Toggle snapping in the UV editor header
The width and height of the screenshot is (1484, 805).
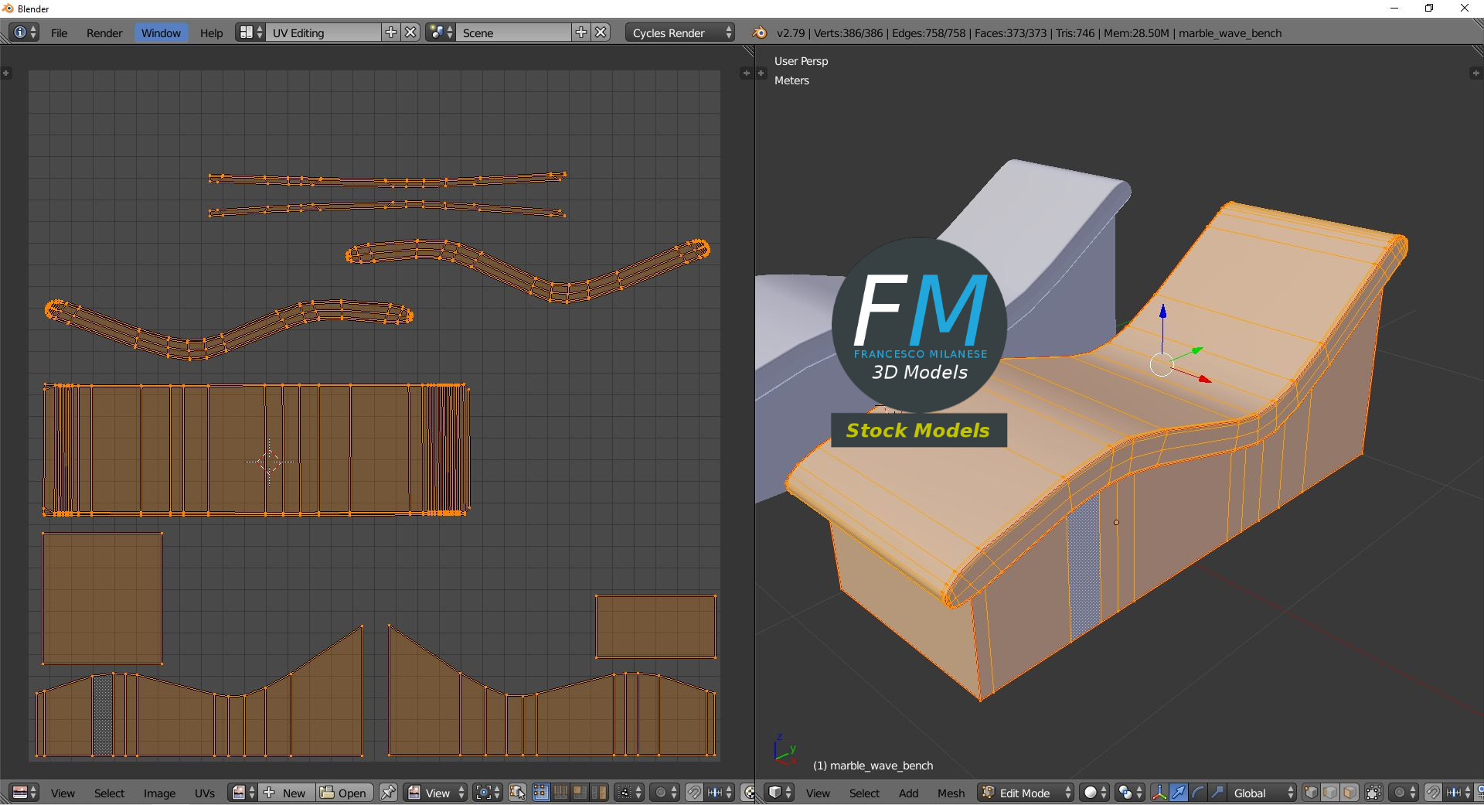pos(694,793)
